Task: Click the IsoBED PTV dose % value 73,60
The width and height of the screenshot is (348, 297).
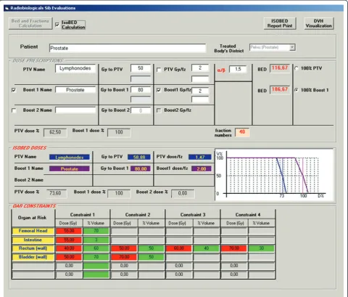Action: [x=56, y=193]
